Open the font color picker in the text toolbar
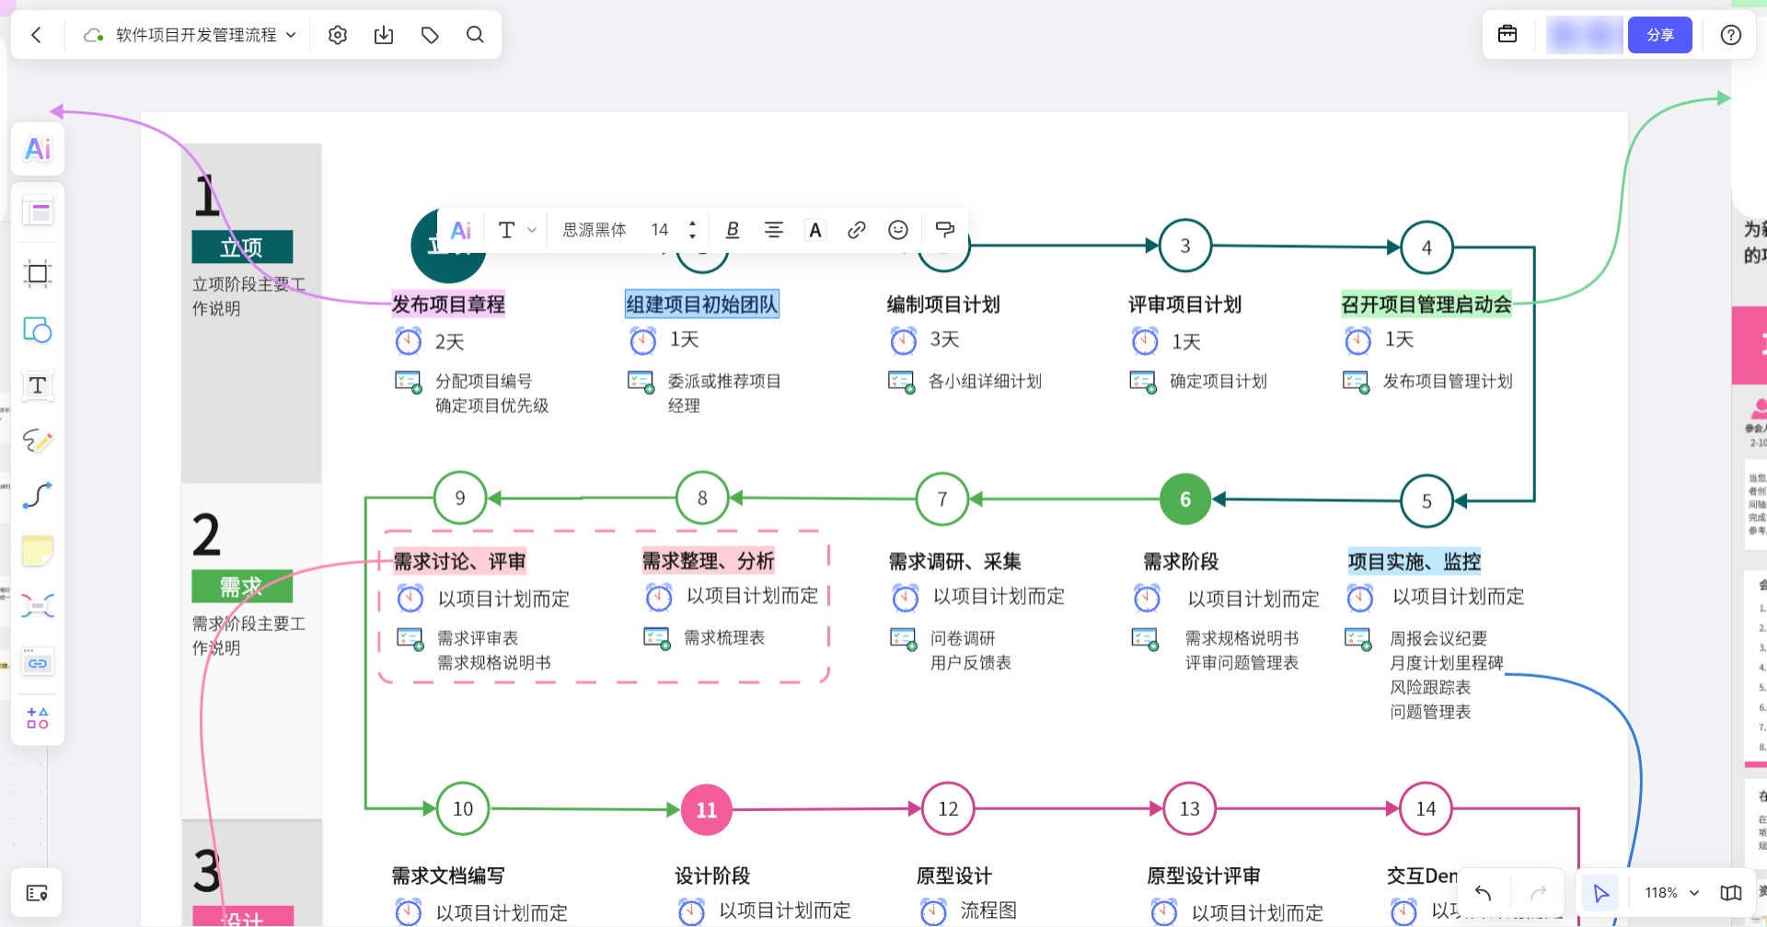1767x927 pixels. pos(814,229)
